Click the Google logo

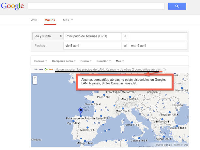pyautogui.click(x=12, y=6)
